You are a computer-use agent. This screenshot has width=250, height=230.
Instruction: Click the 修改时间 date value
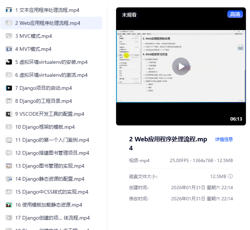(x=202, y=199)
